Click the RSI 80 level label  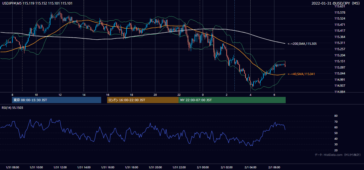(336, 116)
